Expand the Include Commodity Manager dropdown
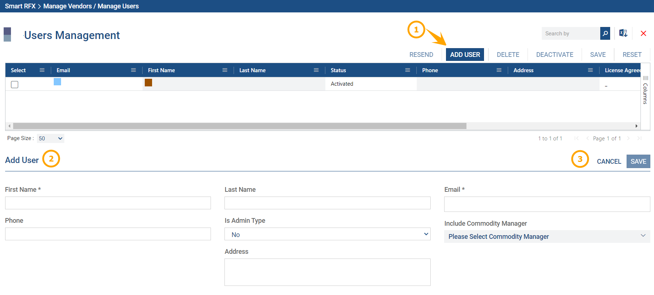The image size is (654, 295). [547, 237]
